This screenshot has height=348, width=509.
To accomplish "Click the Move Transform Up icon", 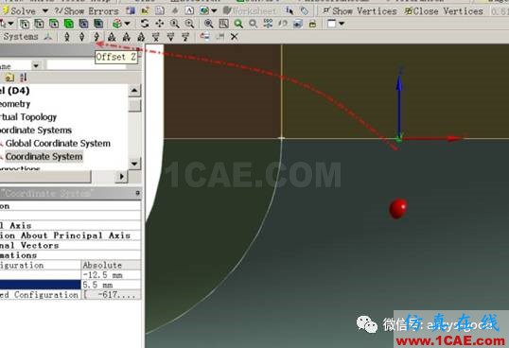I will click(205, 37).
